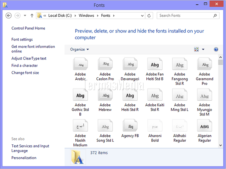The height and width of the screenshot is (169, 226).
Task: Refresh the Fonts folder view
Action: pos(149,15)
